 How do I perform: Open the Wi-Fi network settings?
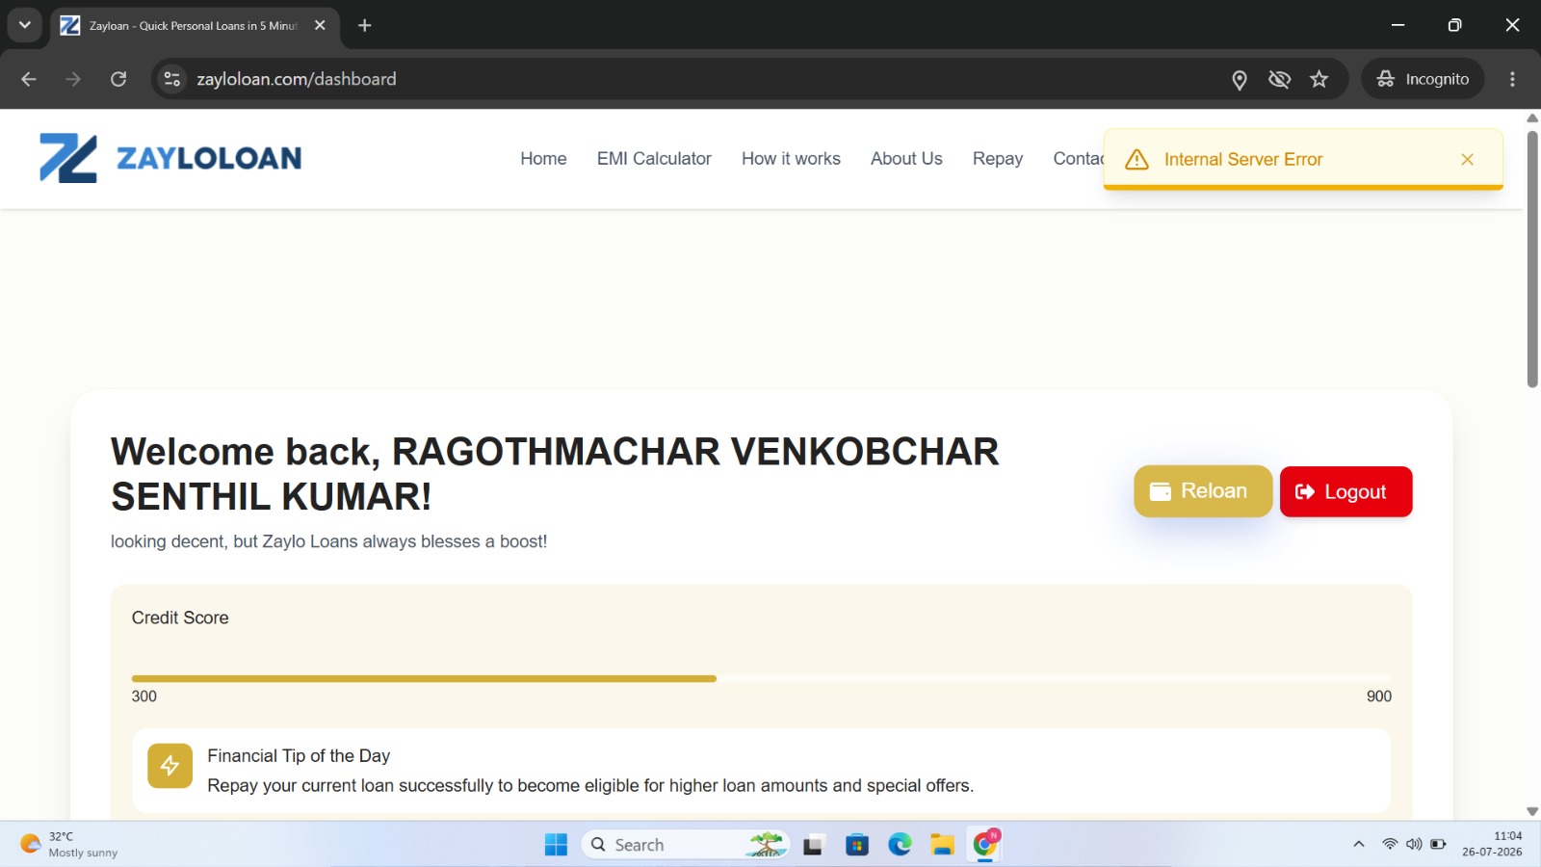click(x=1390, y=845)
